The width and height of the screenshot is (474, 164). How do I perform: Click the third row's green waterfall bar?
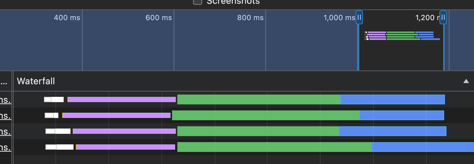tap(258, 131)
